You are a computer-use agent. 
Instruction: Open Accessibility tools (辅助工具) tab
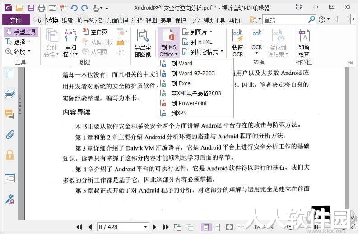[x=214, y=20]
